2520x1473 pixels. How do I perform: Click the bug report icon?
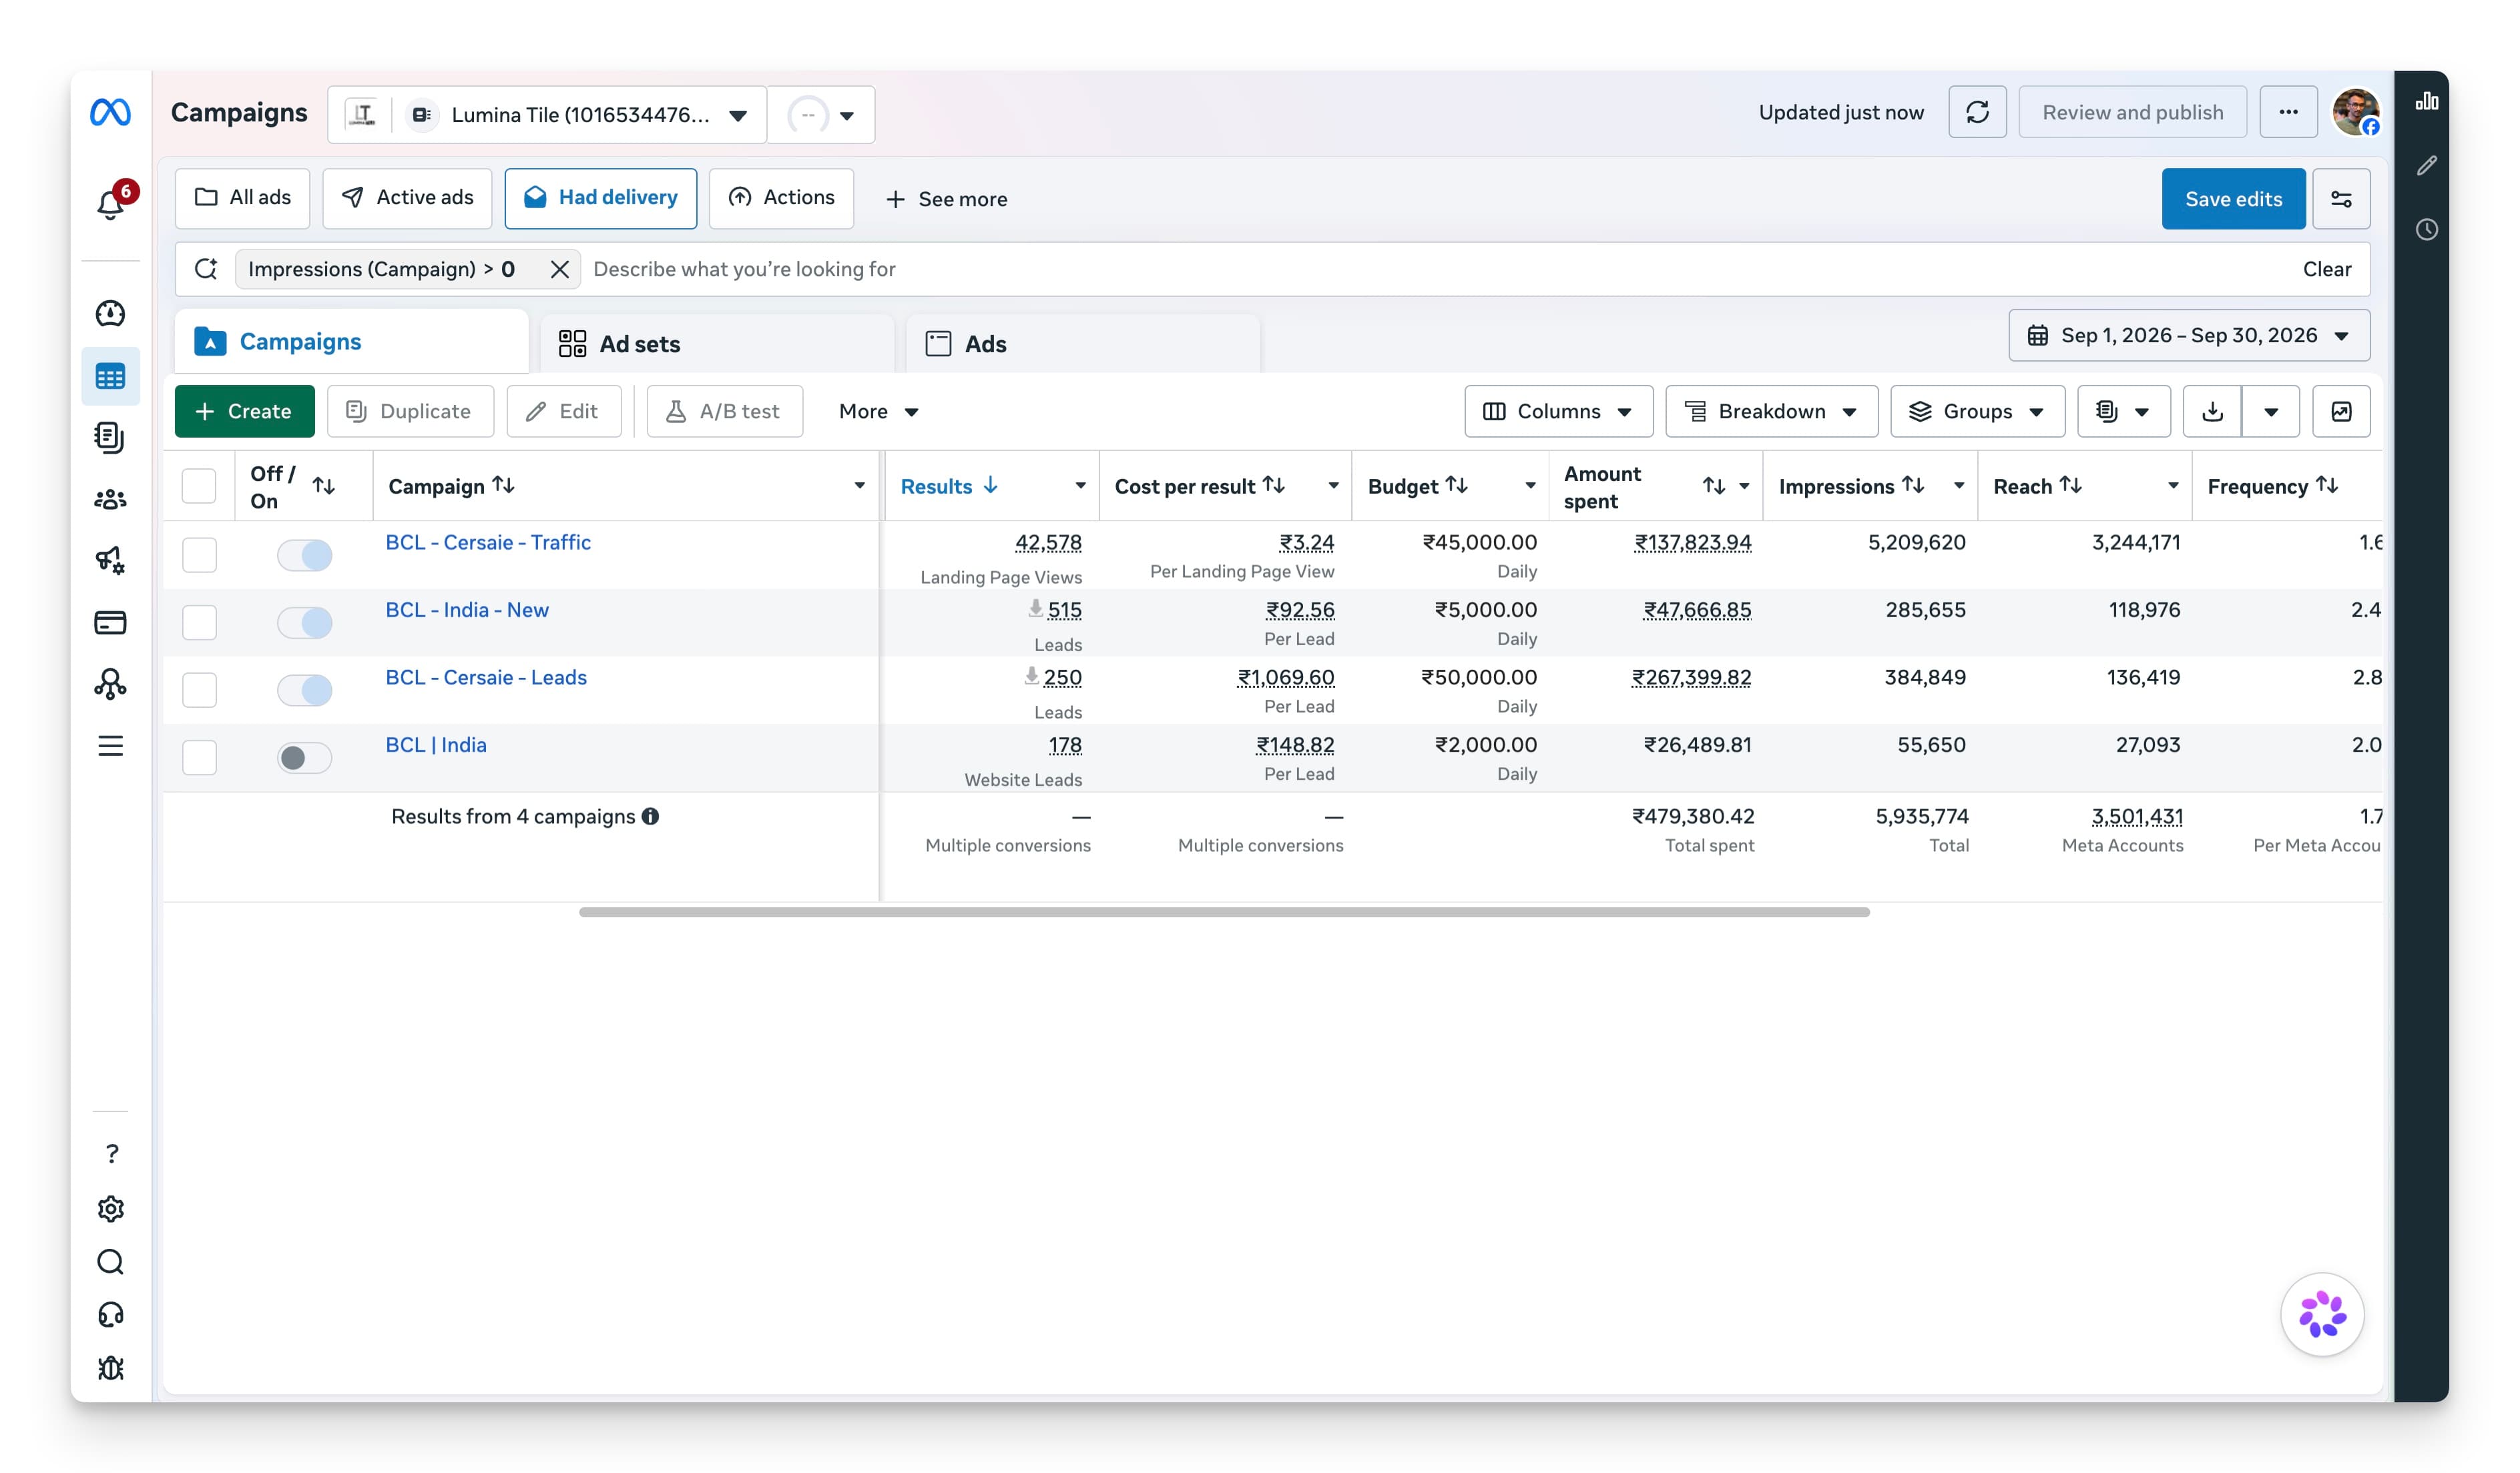111,1367
